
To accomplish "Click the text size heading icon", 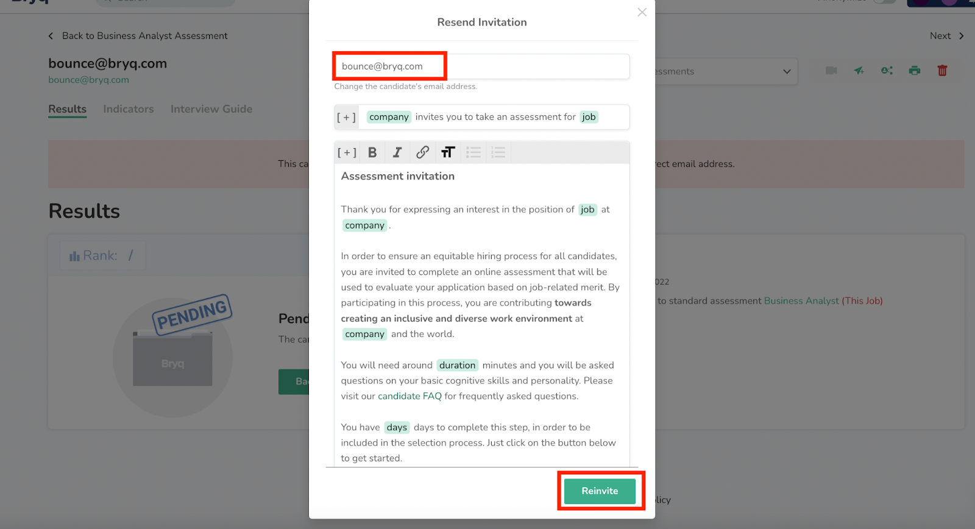I will (448, 152).
